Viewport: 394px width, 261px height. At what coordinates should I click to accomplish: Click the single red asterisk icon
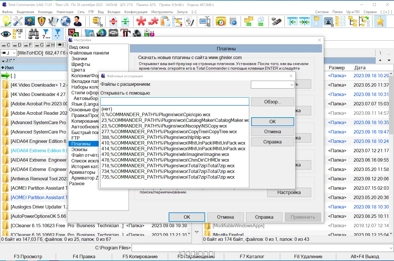tap(141, 21)
